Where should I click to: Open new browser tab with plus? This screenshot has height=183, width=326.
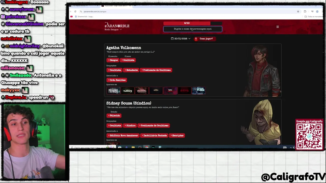(135, 6)
